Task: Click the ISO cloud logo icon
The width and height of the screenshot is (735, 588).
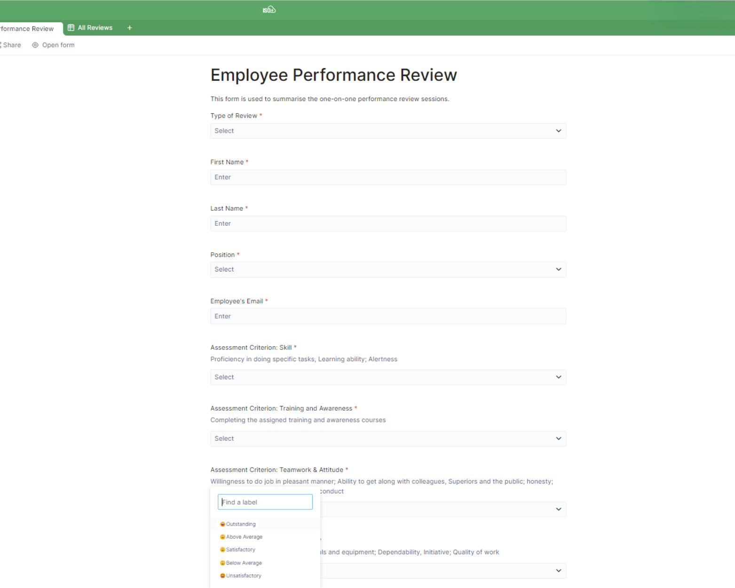Action: pyautogui.click(x=269, y=10)
